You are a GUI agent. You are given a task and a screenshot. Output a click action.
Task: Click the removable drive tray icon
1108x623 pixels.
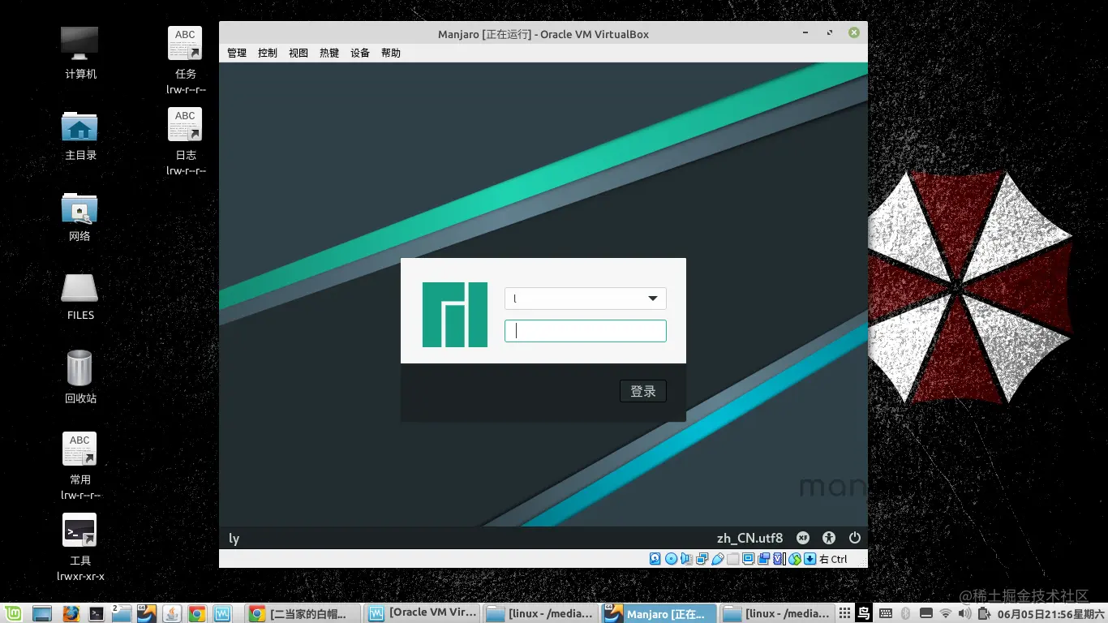(x=926, y=614)
